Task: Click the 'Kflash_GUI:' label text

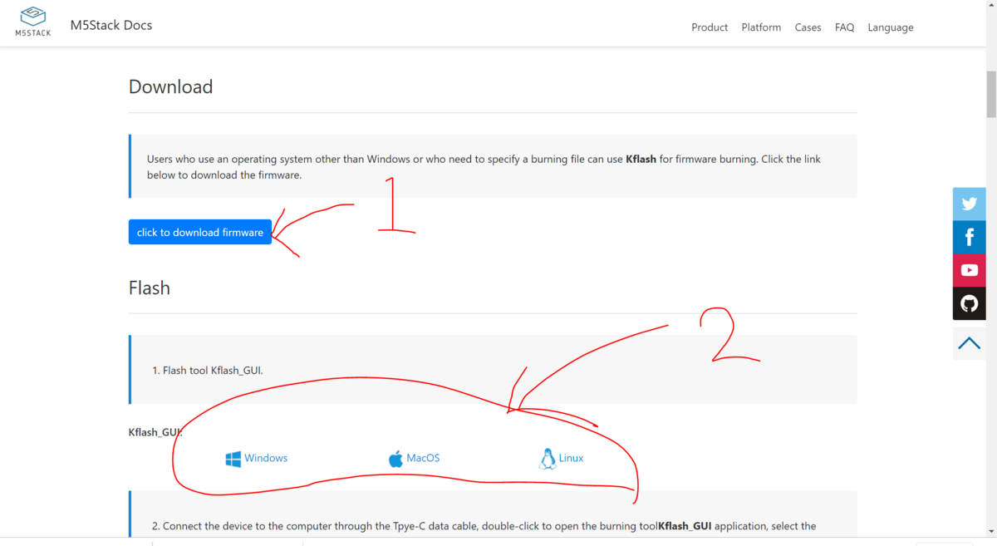Action: click(x=155, y=432)
